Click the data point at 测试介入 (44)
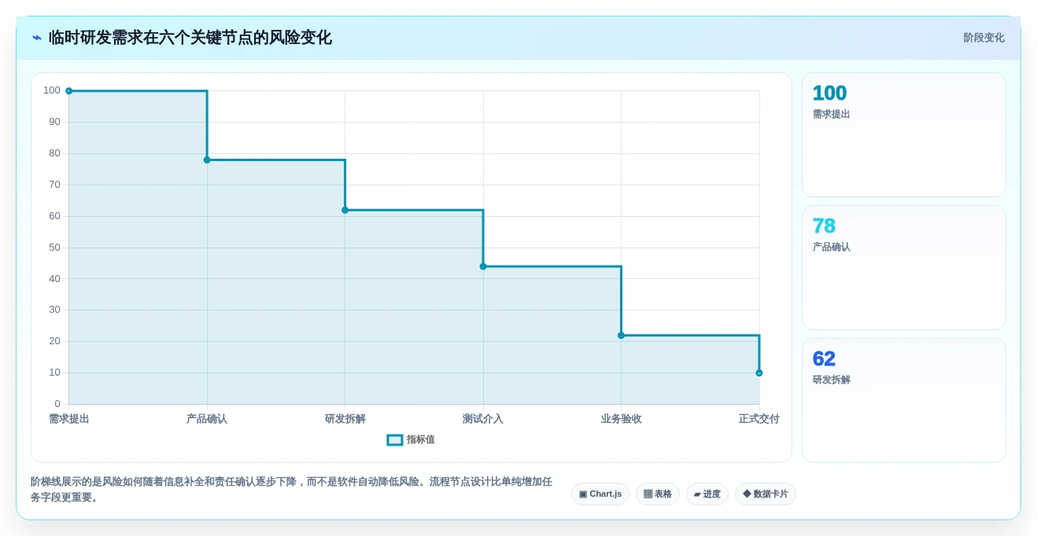1037x536 pixels. click(x=483, y=266)
